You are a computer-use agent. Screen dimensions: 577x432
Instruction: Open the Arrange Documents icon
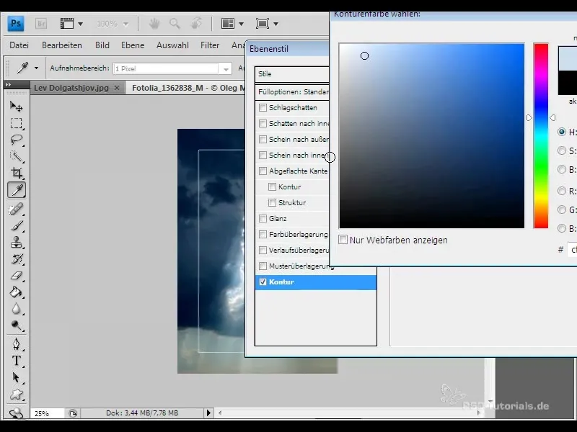click(227, 24)
